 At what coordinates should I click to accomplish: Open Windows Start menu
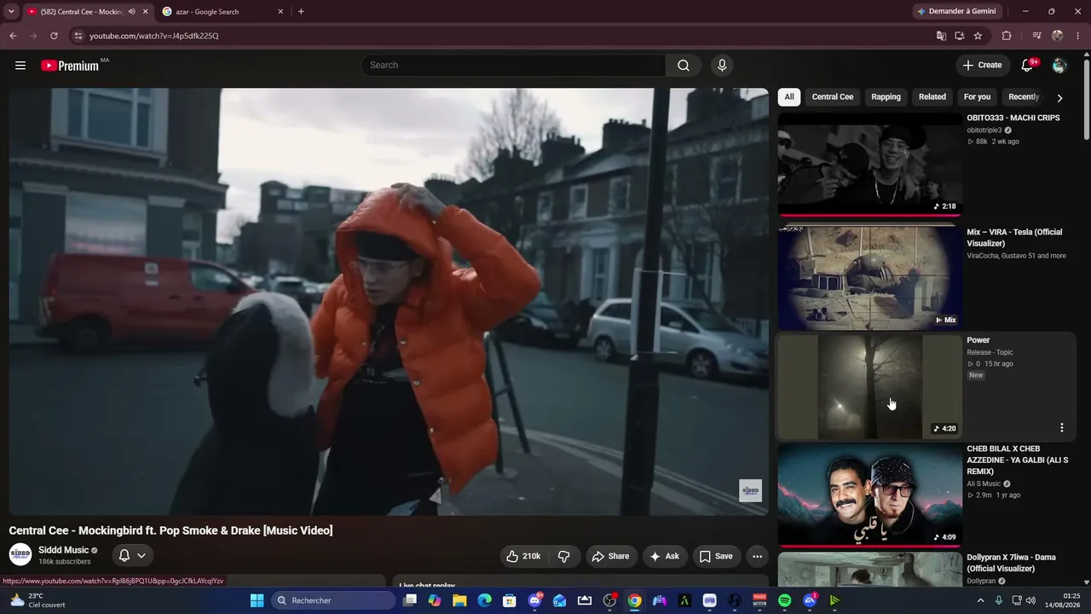coord(257,600)
